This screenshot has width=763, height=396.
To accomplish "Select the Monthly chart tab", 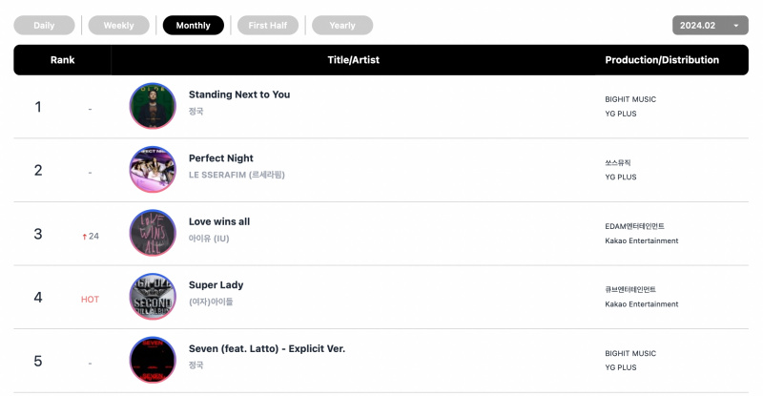I will (x=194, y=26).
